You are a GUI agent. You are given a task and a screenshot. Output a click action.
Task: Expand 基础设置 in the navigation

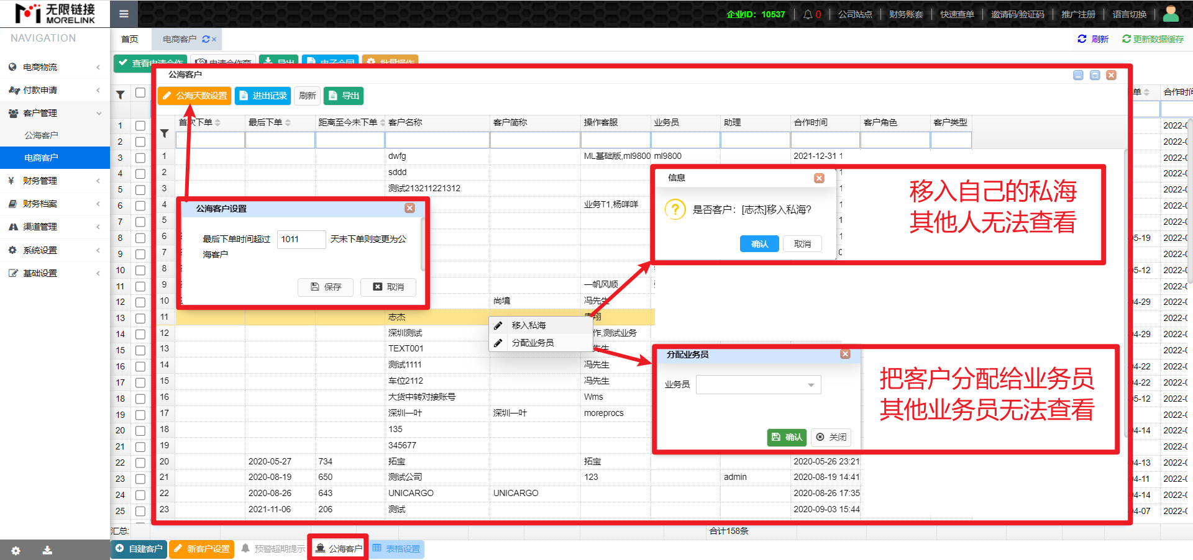tap(55, 273)
